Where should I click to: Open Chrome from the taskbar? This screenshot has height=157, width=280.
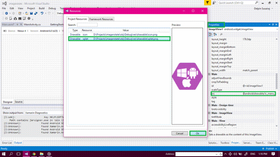pyautogui.click(x=34, y=154)
